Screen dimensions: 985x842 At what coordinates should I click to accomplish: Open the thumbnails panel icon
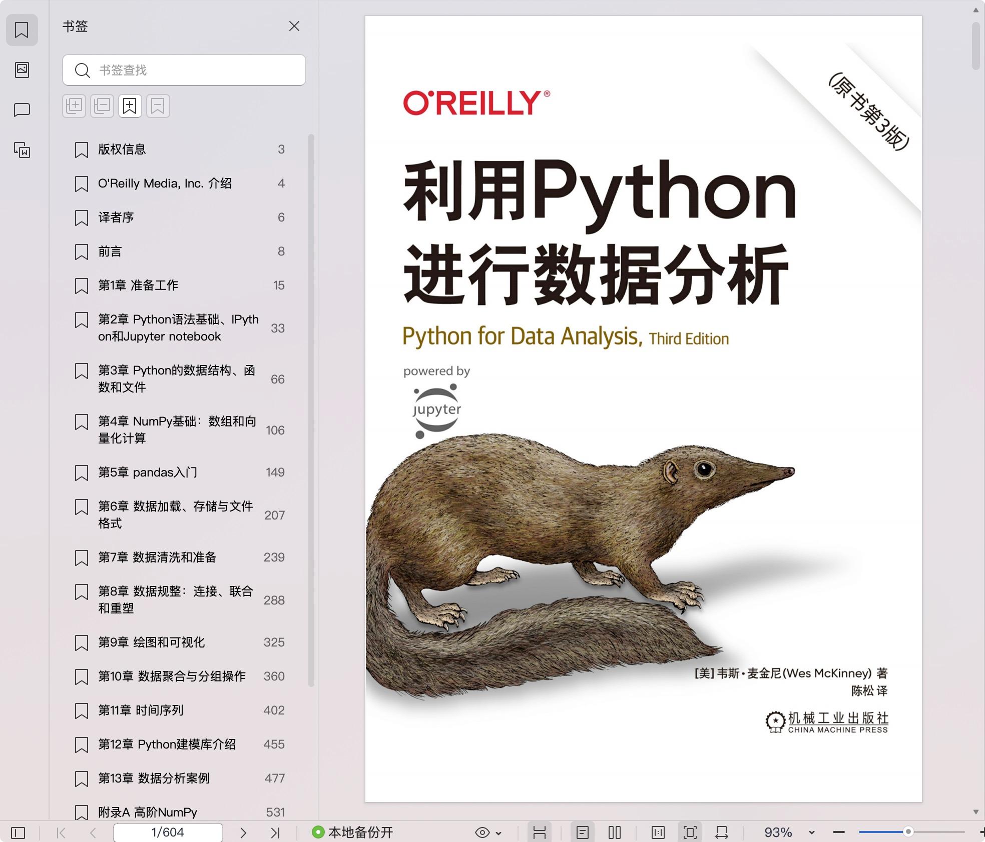[22, 69]
